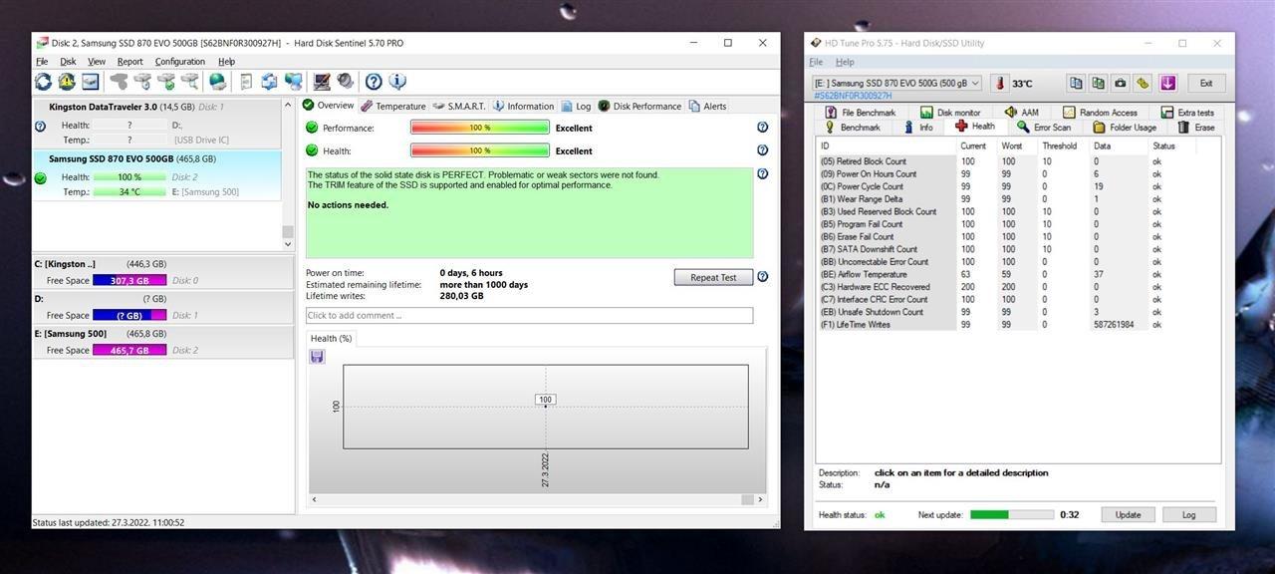Click the Performance 100% gradient bar
This screenshot has height=574, width=1275.
coord(480,128)
